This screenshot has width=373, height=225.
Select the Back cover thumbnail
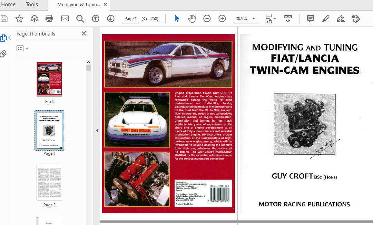[x=49, y=79]
